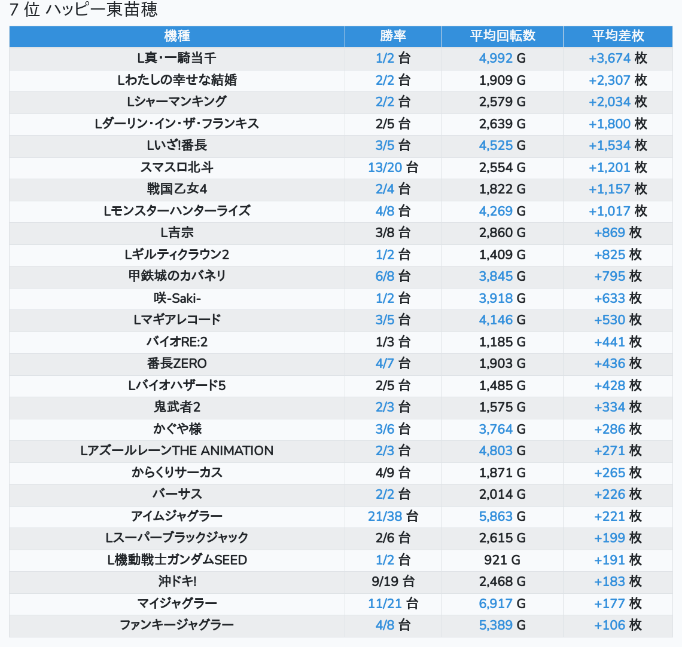This screenshot has width=682, height=647.
Task: Click 戦国乙女4 machine name
Action: 177,189
